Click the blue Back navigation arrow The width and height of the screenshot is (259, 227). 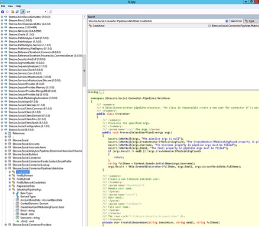point(2,12)
